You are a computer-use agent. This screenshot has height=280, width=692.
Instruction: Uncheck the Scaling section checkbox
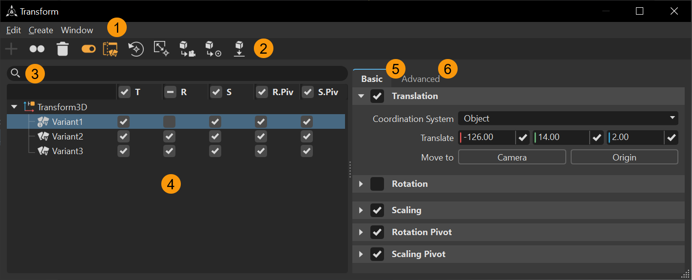(x=377, y=210)
